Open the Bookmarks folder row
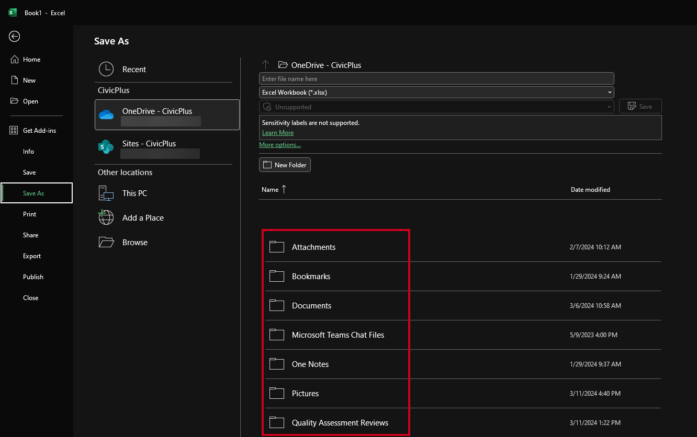Image resolution: width=697 pixels, height=437 pixels. point(463,276)
